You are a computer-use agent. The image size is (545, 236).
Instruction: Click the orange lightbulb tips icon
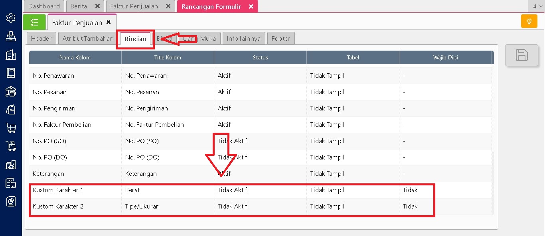click(x=529, y=21)
